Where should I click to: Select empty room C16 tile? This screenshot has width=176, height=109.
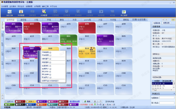(x=124, y=89)
